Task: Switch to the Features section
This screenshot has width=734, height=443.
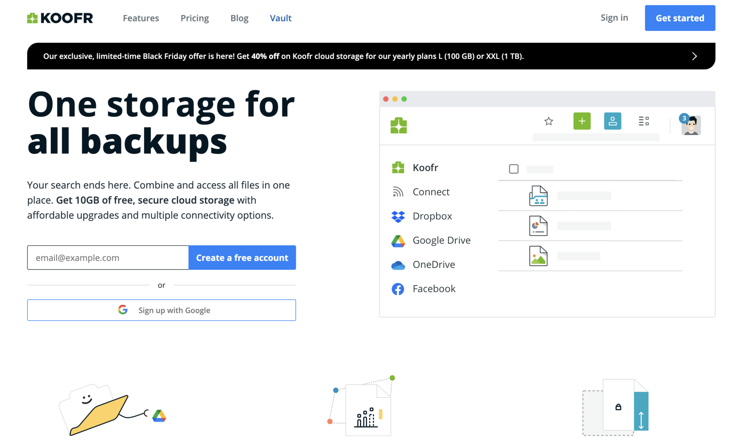Action: (141, 18)
